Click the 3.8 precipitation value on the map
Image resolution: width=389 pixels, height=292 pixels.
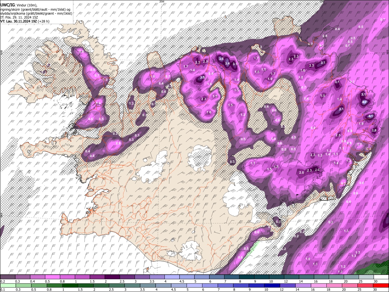pyautogui.click(x=221, y=59)
